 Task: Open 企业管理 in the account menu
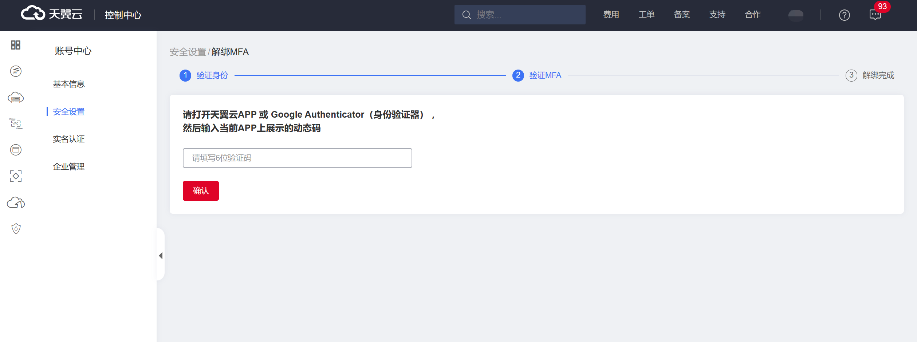(69, 167)
